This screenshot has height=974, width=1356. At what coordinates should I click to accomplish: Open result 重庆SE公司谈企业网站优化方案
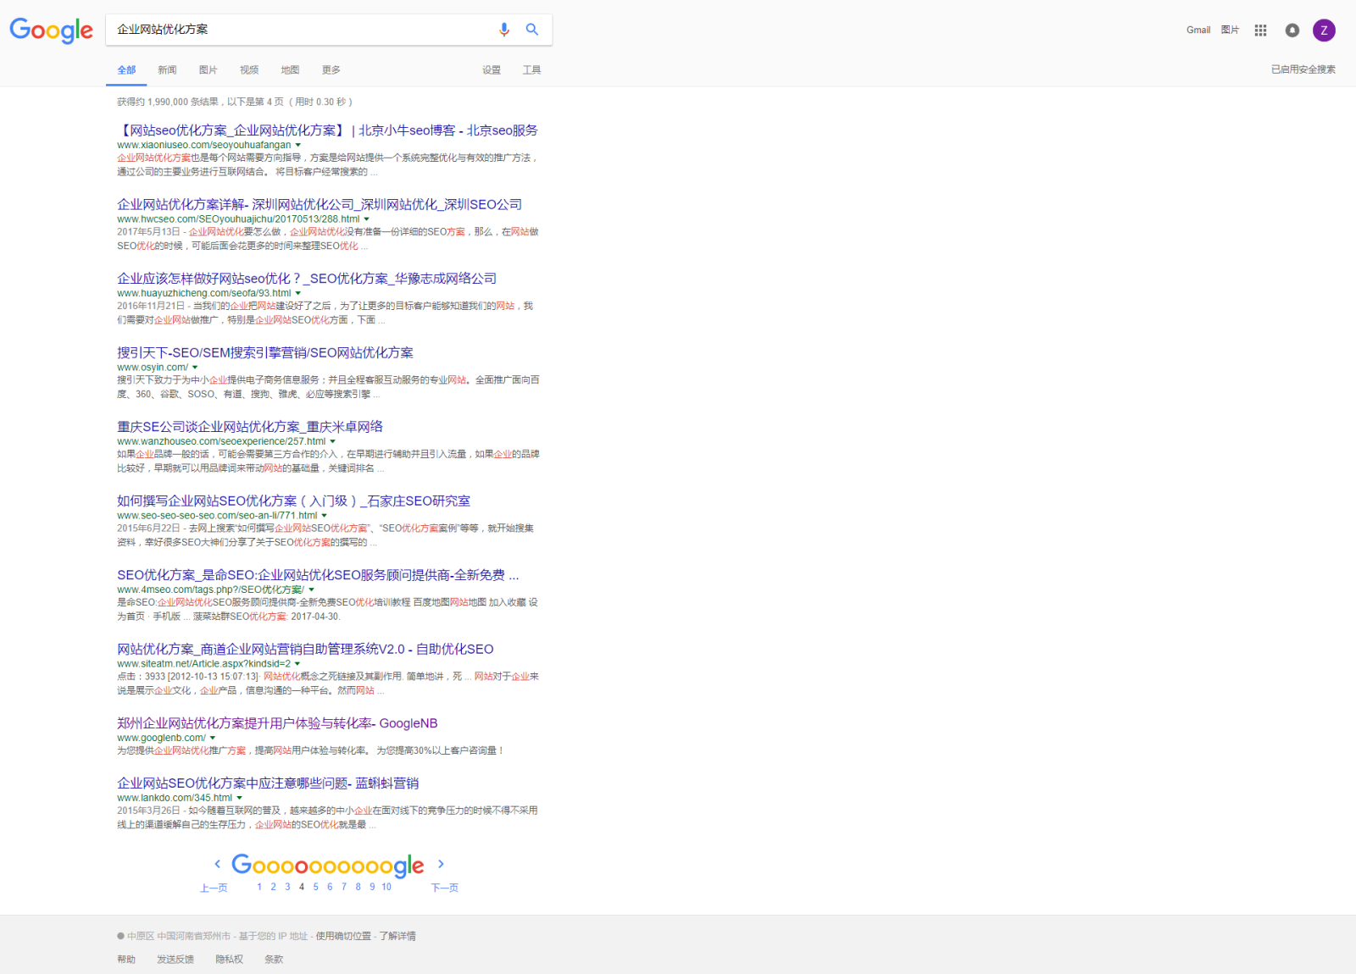pos(250,427)
